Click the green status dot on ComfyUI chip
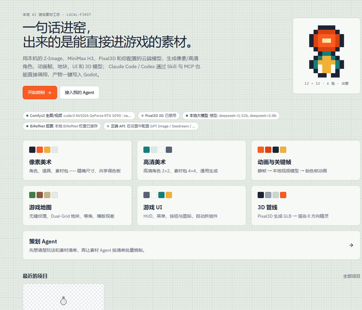 click(x=27, y=115)
